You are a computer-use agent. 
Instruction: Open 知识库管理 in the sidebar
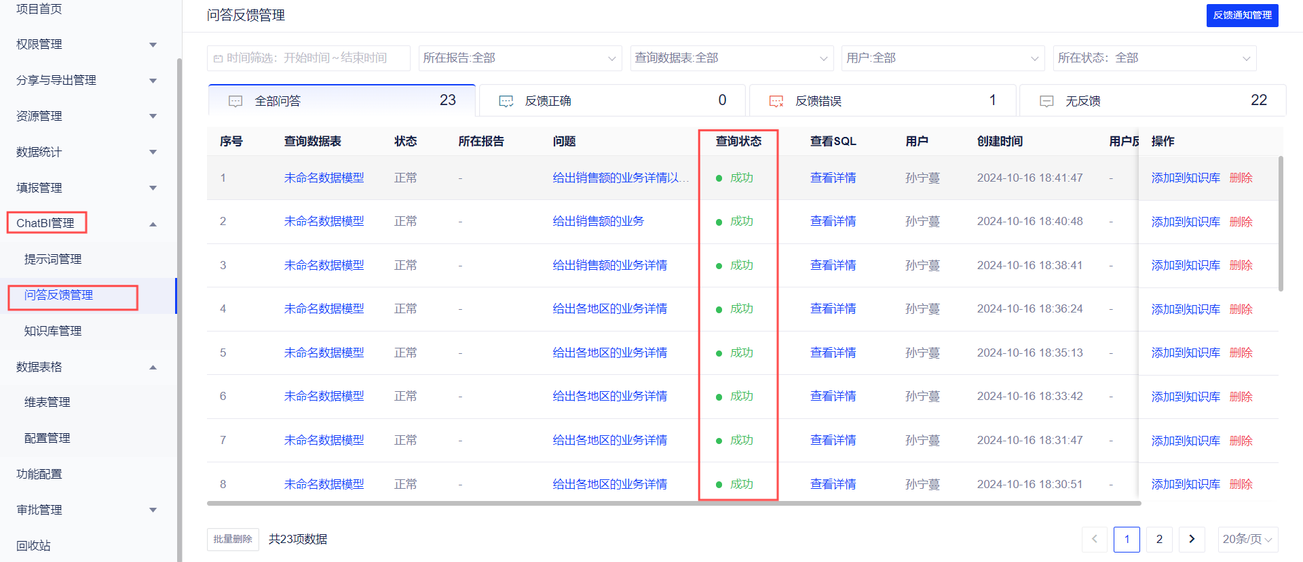pos(53,331)
